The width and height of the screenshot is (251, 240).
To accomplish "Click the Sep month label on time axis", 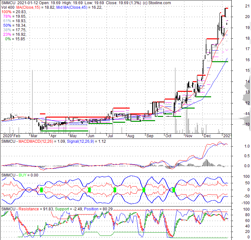I will coord(150,136).
